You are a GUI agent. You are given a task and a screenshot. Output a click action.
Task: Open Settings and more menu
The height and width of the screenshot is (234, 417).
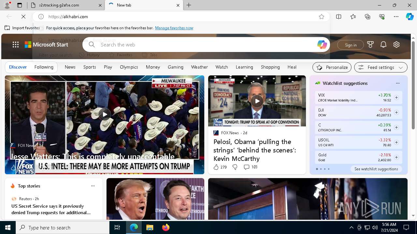[396, 17]
